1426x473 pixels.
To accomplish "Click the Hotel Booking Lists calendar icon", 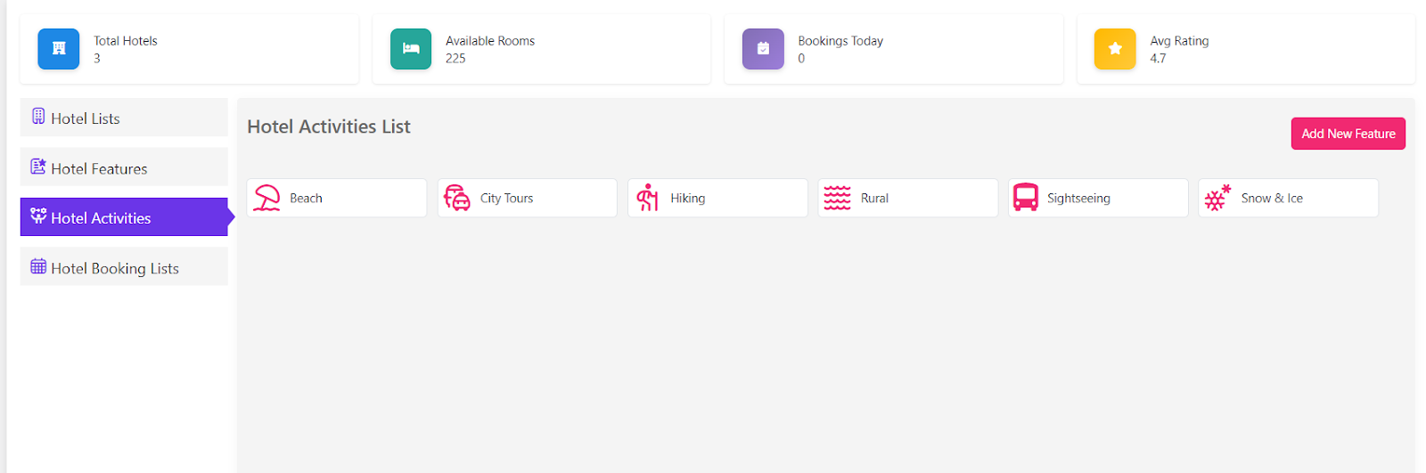I will 38,266.
